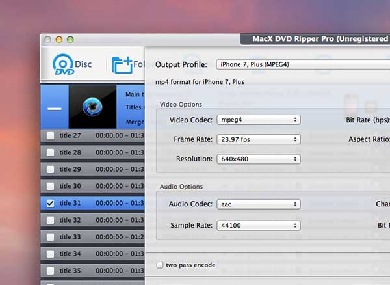The image size is (390, 285).
Task: Select the title 27 row text
Action: tap(70, 135)
